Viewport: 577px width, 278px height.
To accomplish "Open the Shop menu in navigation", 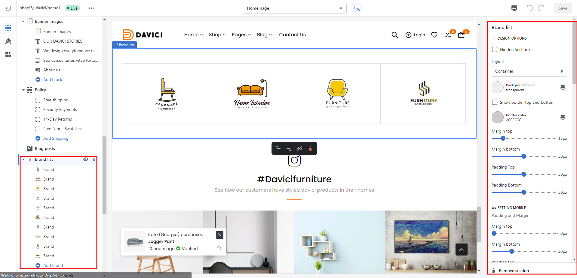I will pos(217,35).
